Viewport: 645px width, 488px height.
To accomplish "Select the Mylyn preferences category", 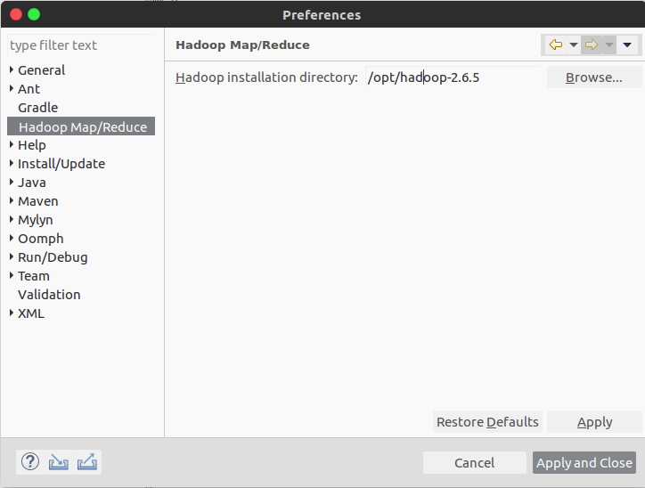I will point(36,220).
